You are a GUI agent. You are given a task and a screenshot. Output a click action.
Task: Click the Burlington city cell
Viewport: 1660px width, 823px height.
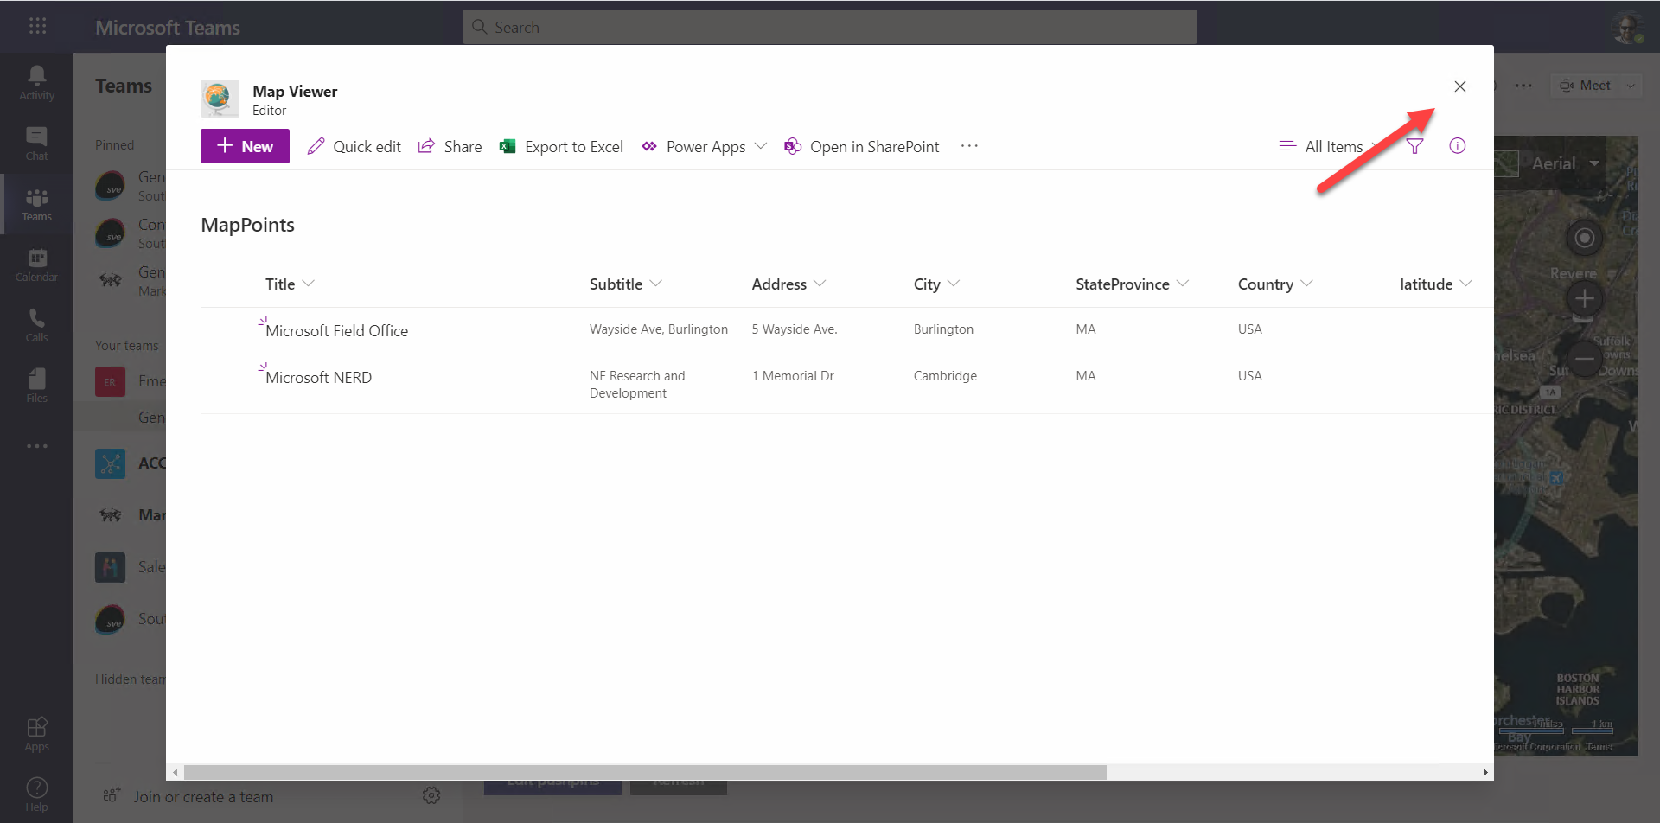pos(943,329)
